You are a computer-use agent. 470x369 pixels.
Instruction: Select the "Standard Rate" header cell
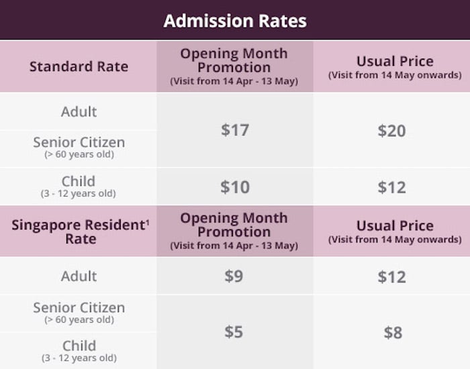tap(79, 66)
